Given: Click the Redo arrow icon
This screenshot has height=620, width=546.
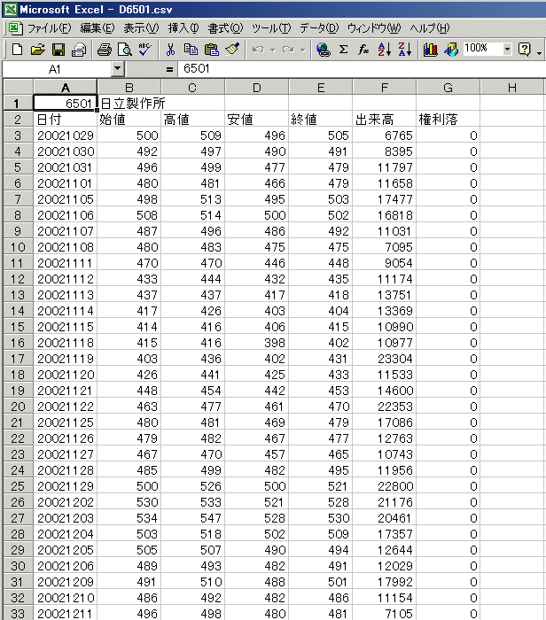Looking at the screenshot, I should [x=288, y=50].
